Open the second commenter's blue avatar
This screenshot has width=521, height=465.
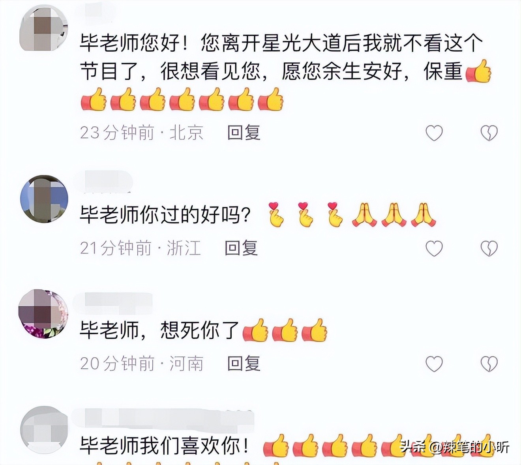click(x=44, y=199)
